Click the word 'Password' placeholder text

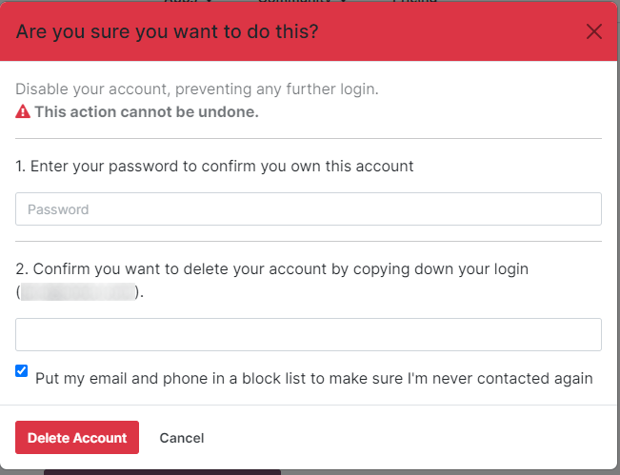coord(58,209)
